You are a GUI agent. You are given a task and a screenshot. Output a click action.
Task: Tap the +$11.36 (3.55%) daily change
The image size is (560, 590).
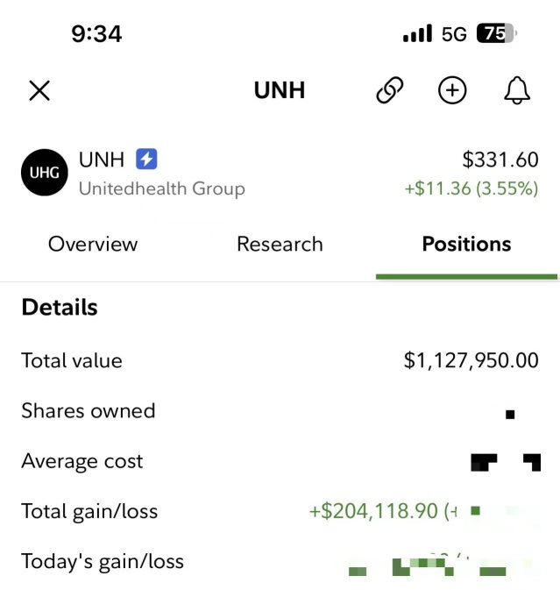click(471, 188)
